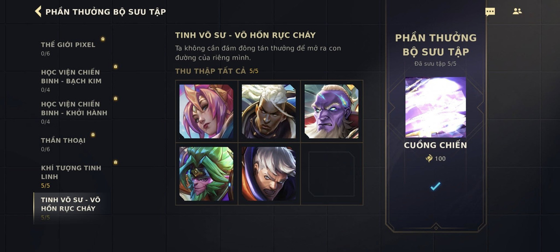The width and height of the screenshot is (560, 252).
Task: Select the purple-skinned bearded champion portrait
Action: pos(332,112)
